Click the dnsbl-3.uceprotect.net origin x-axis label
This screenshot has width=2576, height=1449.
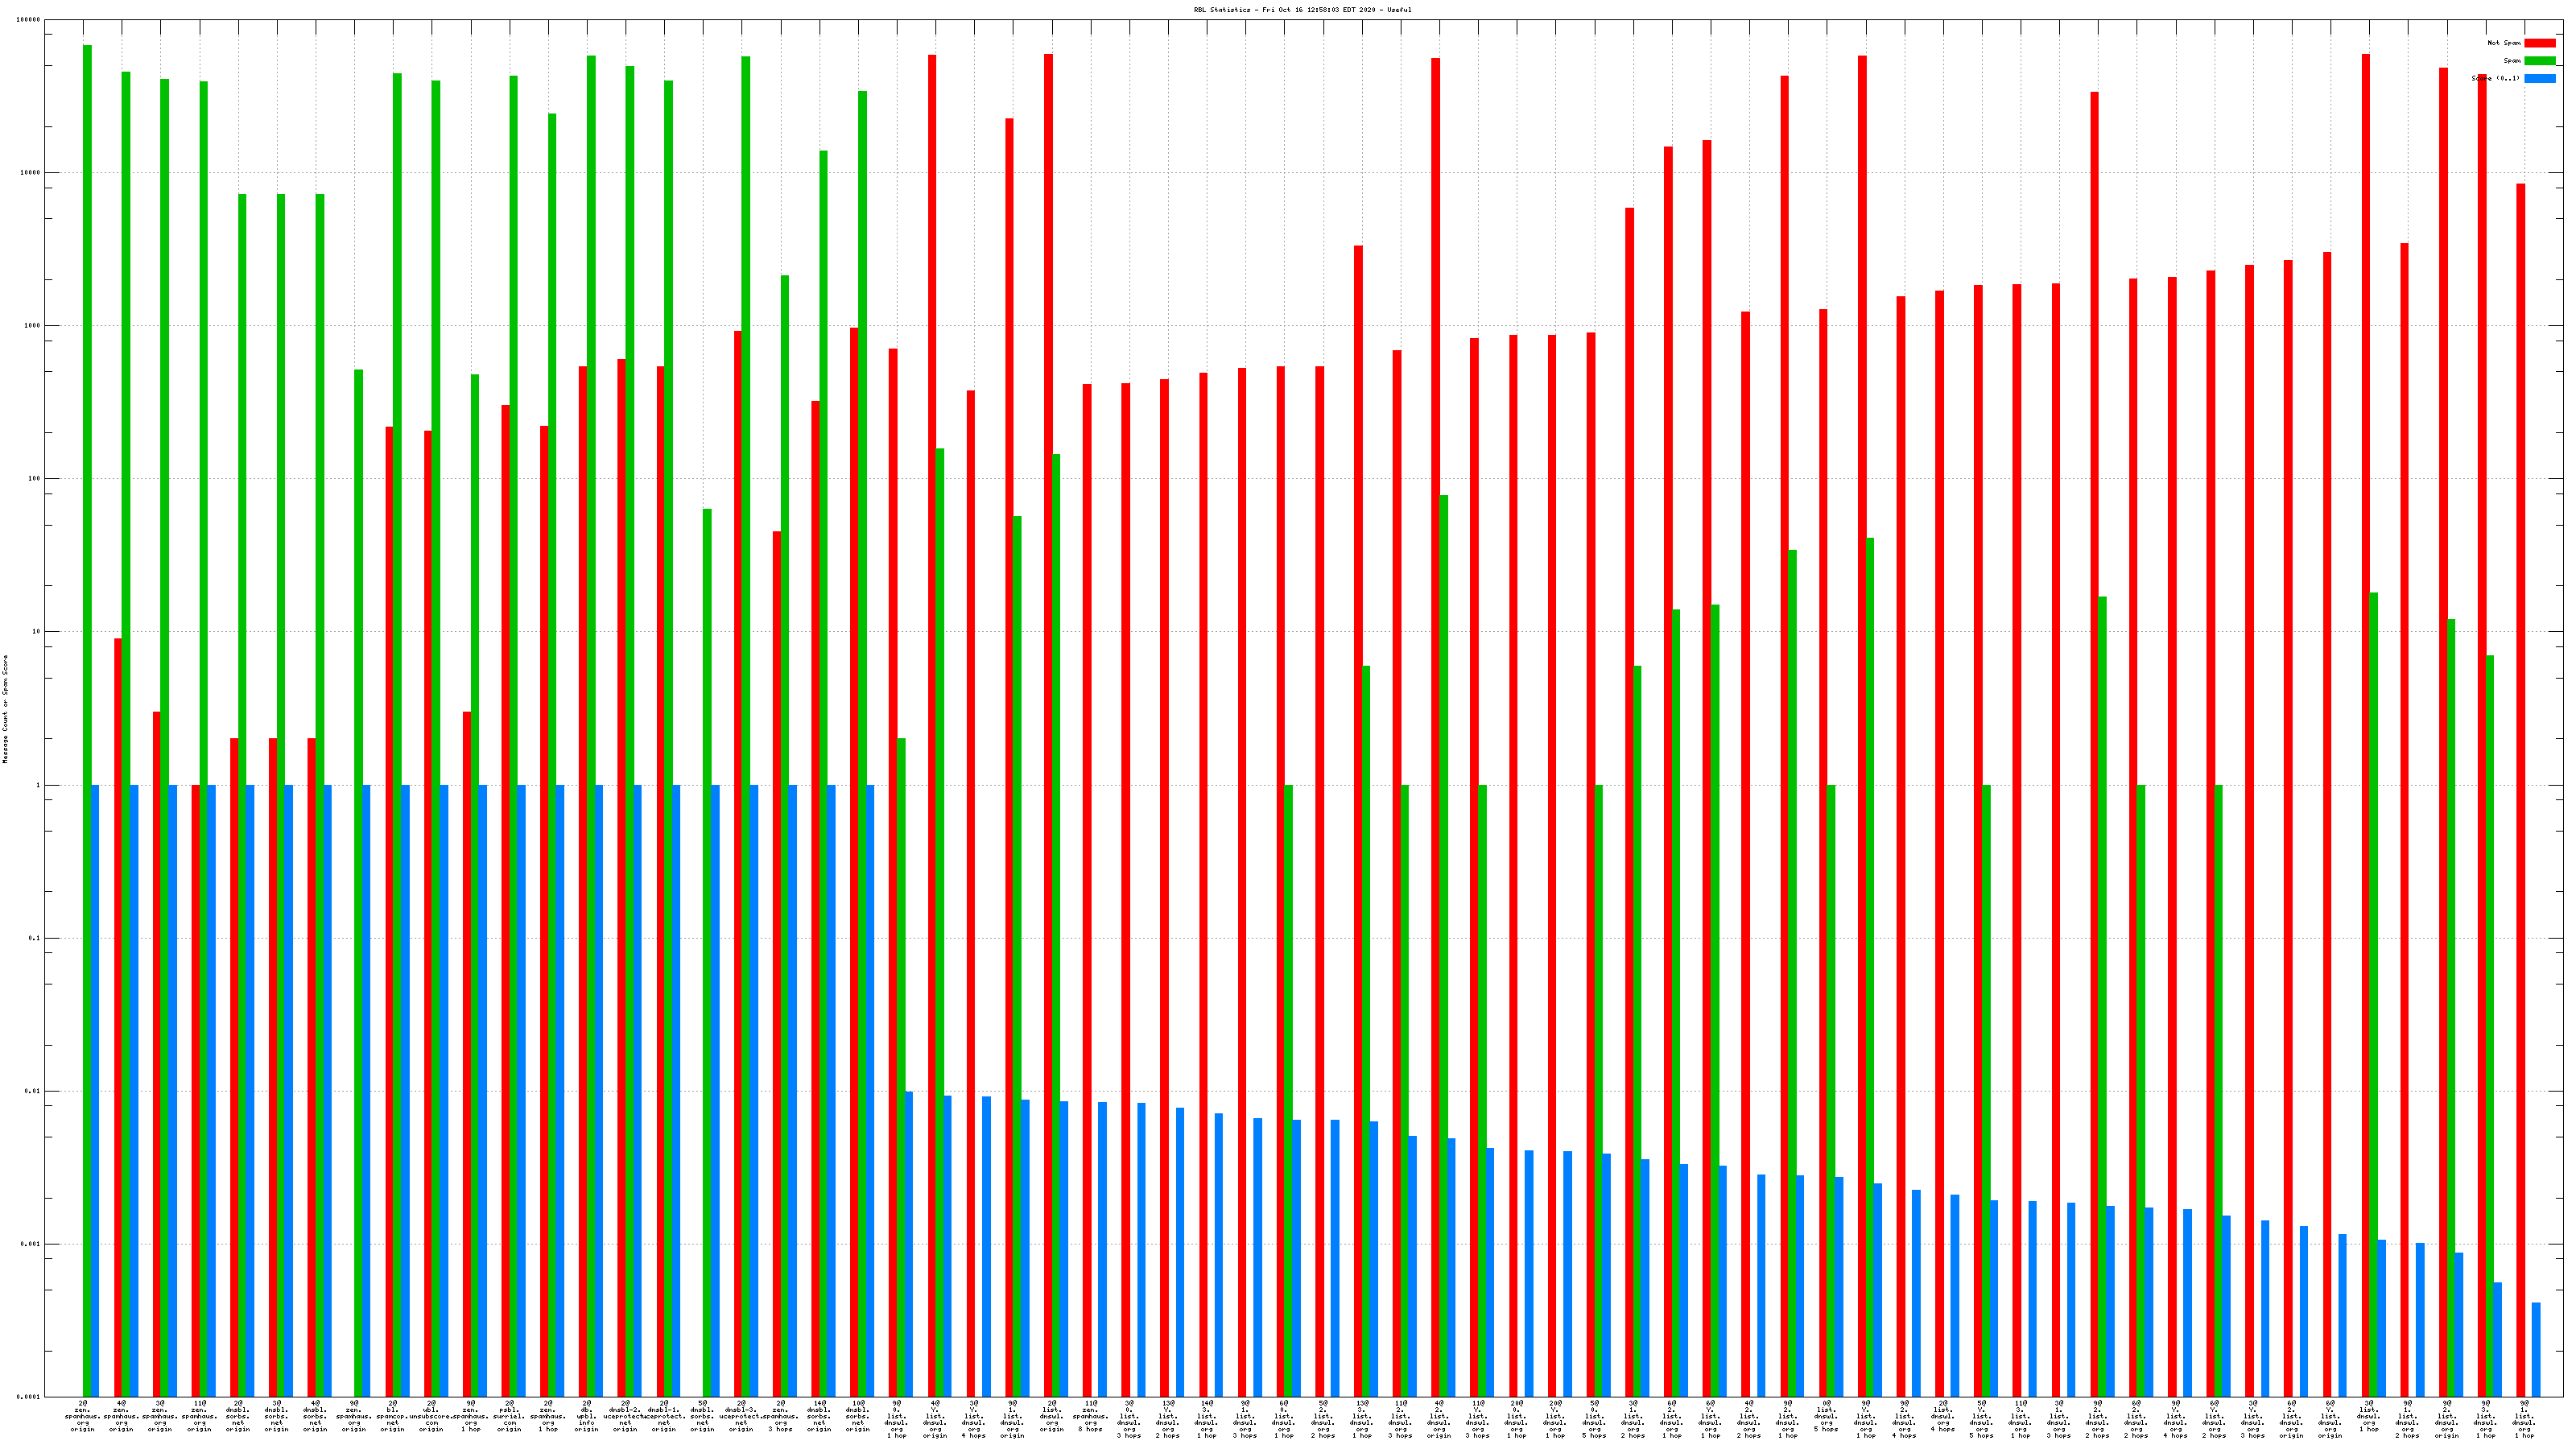point(741,1417)
